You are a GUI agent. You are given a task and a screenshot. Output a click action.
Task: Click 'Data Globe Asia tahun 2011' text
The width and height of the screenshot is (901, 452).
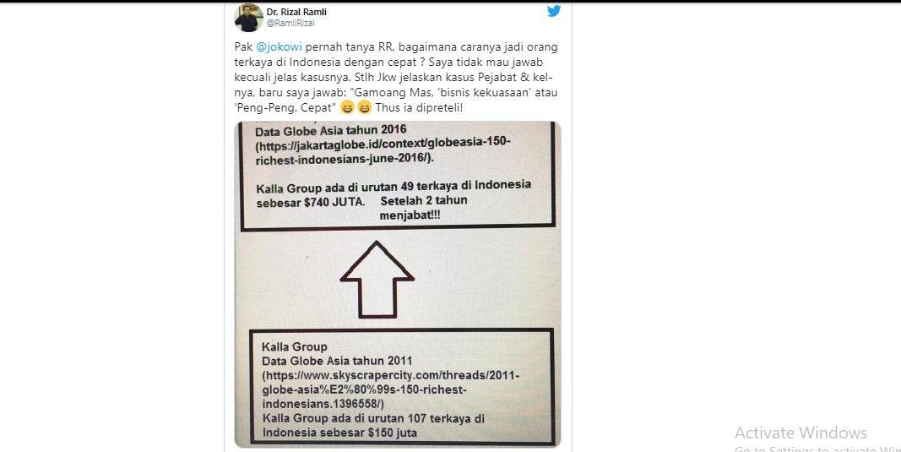[337, 361]
